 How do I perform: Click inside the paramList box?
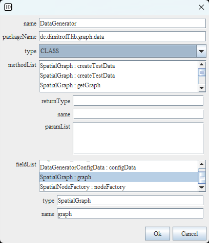coord(138,138)
